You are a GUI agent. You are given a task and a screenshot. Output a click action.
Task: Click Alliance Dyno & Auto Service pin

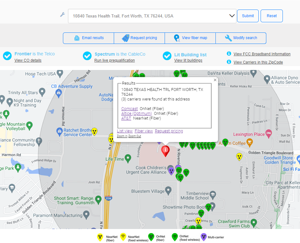(x=267, y=80)
